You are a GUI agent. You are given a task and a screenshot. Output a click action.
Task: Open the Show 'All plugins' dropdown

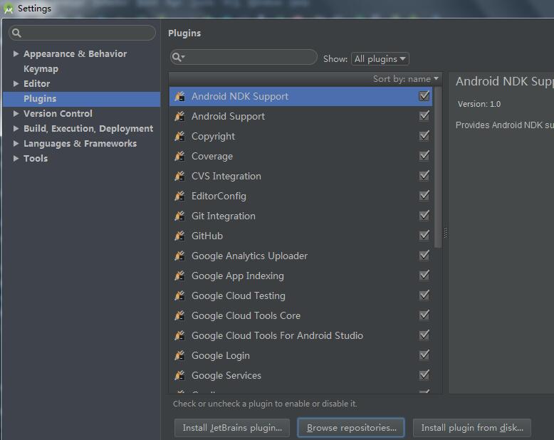click(x=380, y=59)
